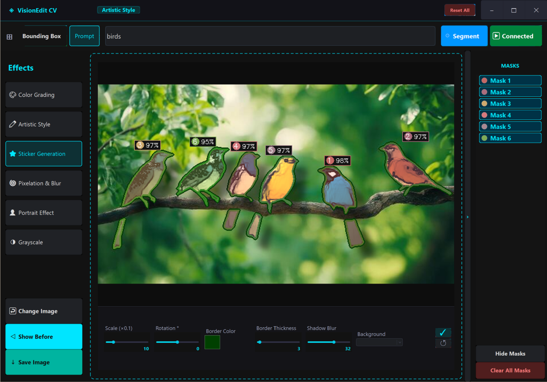Click the Artistic Style tag in title bar
Image resolution: width=547 pixels, height=382 pixels.
point(119,10)
